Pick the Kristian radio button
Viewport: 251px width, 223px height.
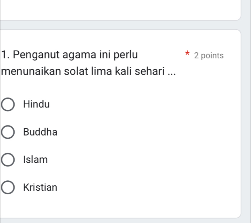click(x=8, y=187)
